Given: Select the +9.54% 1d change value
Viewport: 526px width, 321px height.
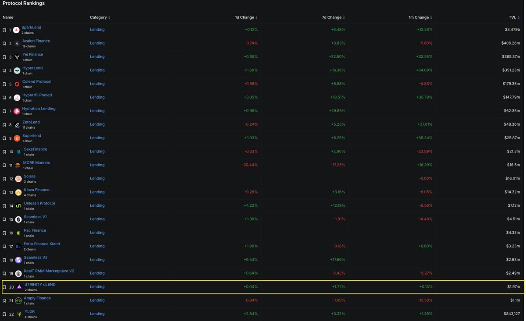Looking at the screenshot, I should [251, 260].
